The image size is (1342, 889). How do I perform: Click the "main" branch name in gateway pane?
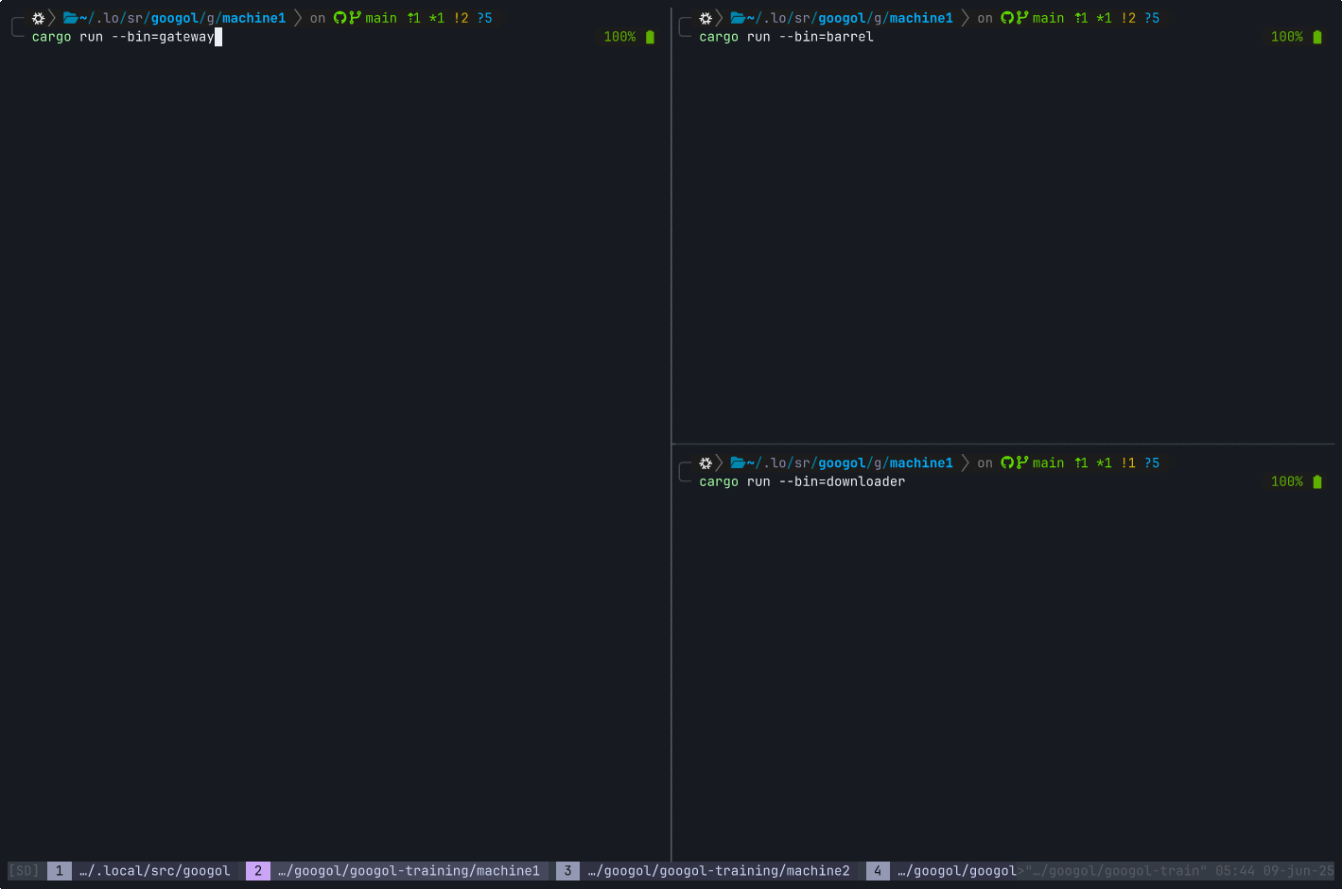click(381, 18)
